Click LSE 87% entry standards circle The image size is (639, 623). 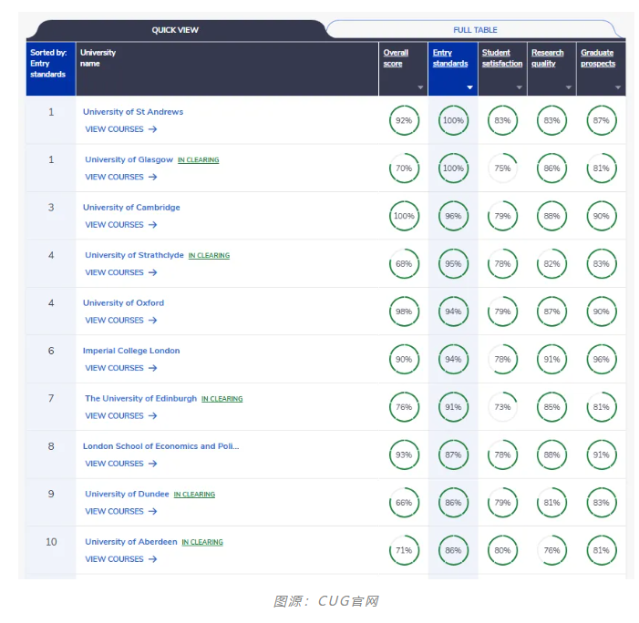click(x=453, y=454)
